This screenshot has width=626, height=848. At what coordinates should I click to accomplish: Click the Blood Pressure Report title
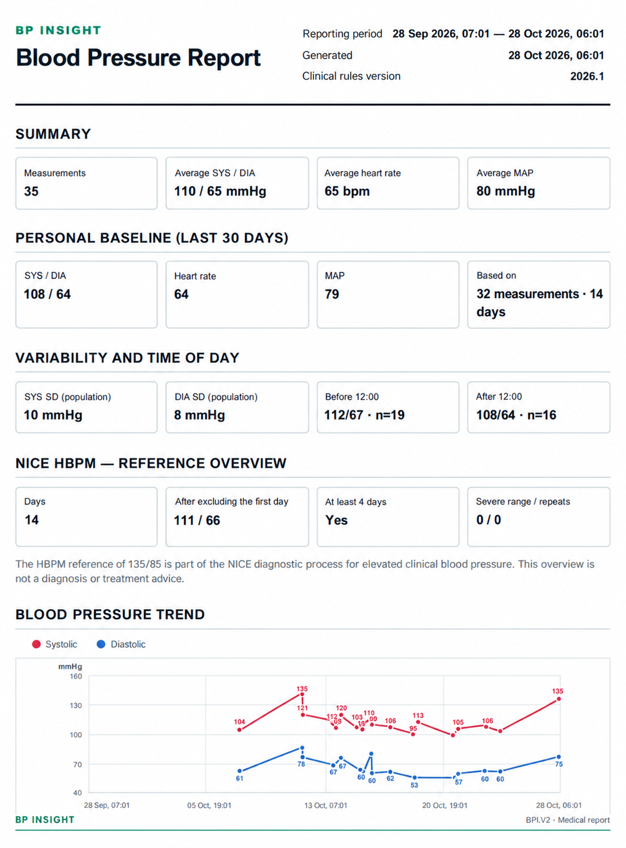click(138, 58)
